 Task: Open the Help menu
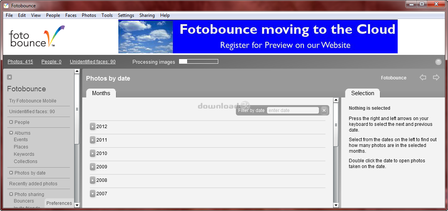point(165,15)
